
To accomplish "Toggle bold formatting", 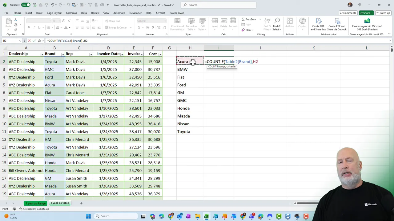I will coord(28,27).
